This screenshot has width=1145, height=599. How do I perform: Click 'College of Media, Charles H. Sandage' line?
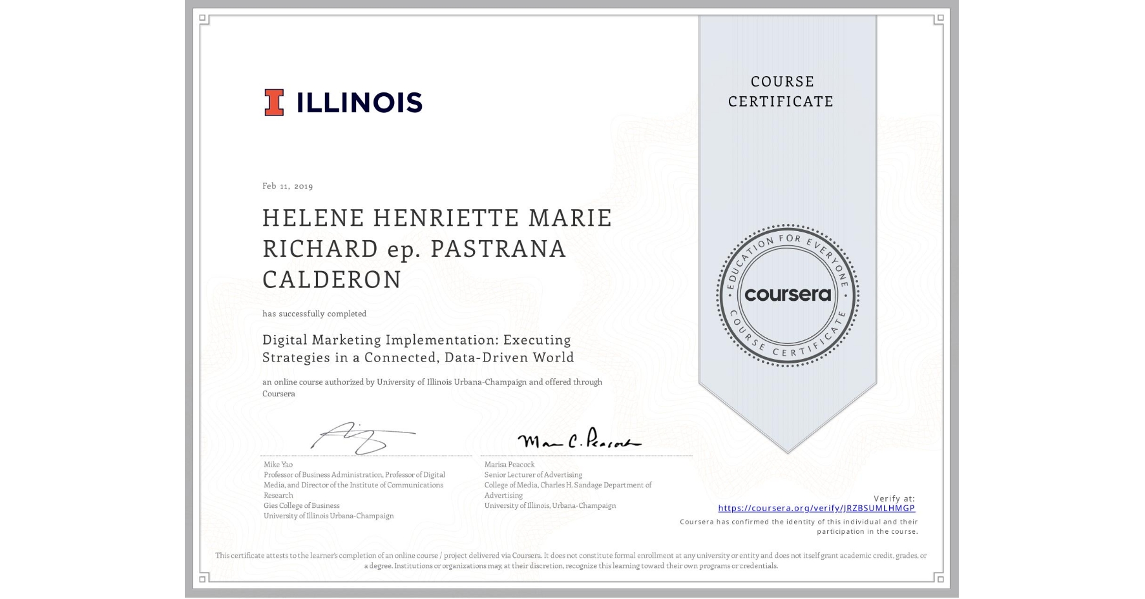coord(568,485)
